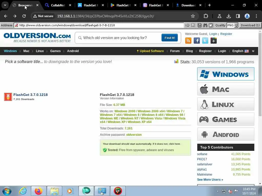Click the Register link beside Welcome Guest
The height and width of the screenshot is (196, 262).
click(x=226, y=34)
